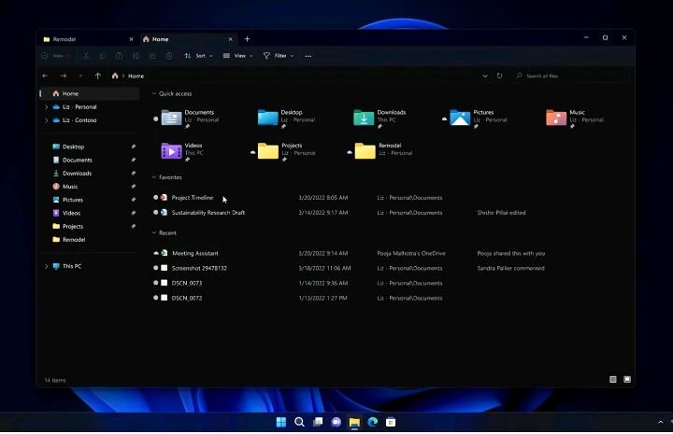Refresh the current view
The image size is (673, 434).
499,76
